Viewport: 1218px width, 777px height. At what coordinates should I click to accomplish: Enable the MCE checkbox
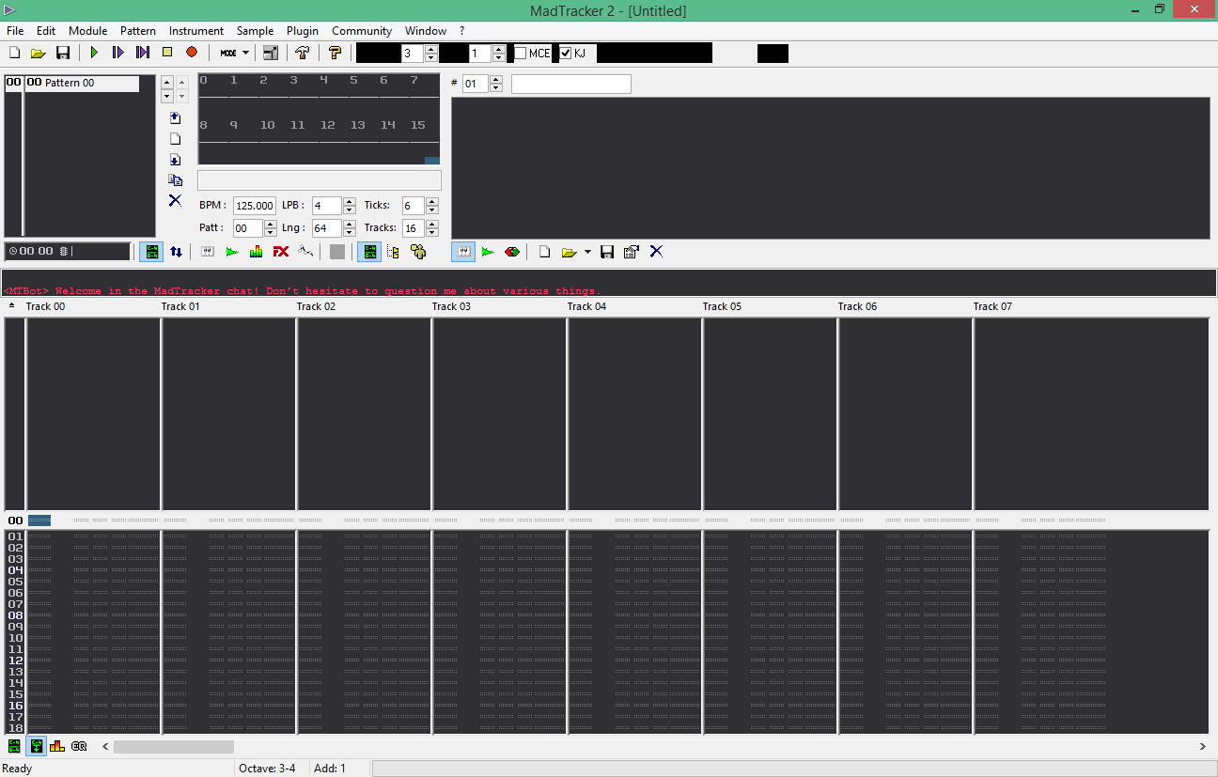coord(520,54)
